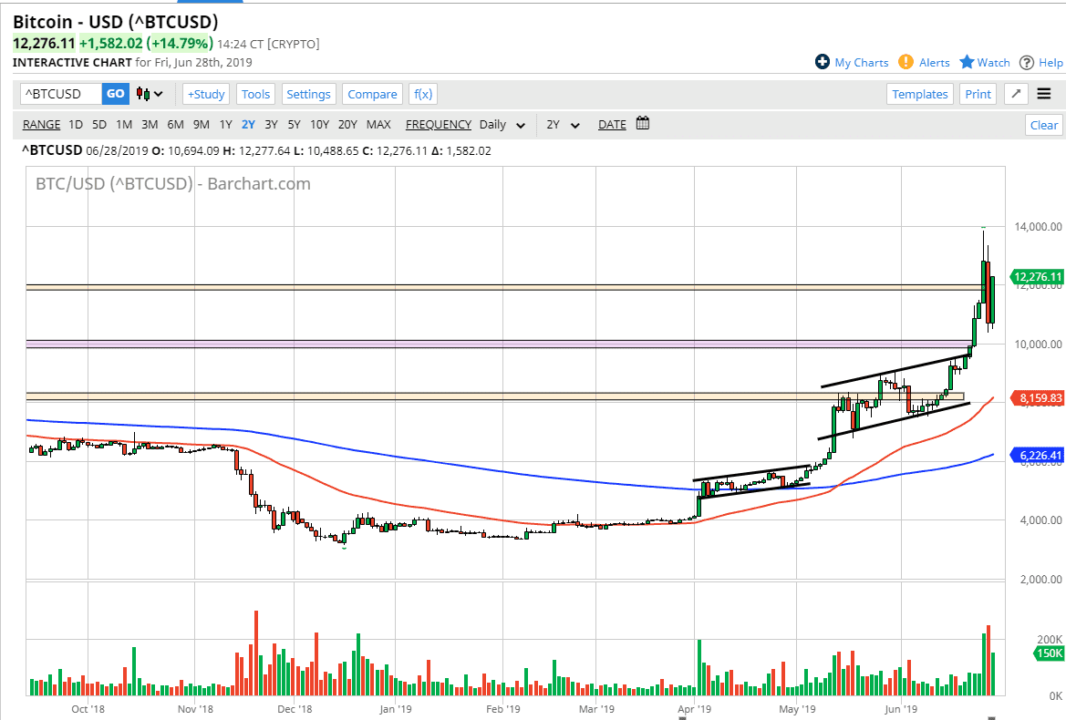Viewport: 1066px width, 720px height.
Task: Click the My Charts plus icon
Action: (823, 62)
